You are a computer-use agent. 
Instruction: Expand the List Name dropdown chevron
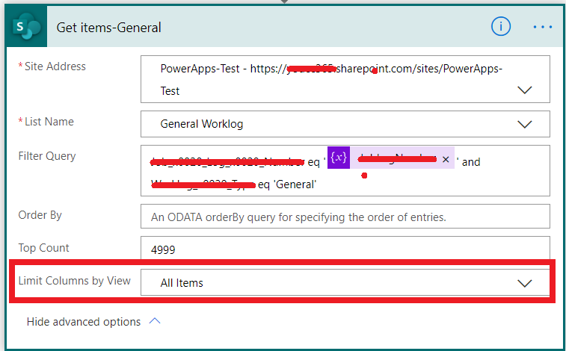(x=525, y=124)
